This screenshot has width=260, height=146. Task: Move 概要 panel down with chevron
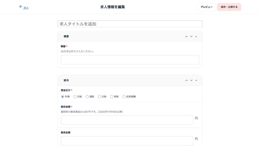pyautogui.click(x=191, y=36)
